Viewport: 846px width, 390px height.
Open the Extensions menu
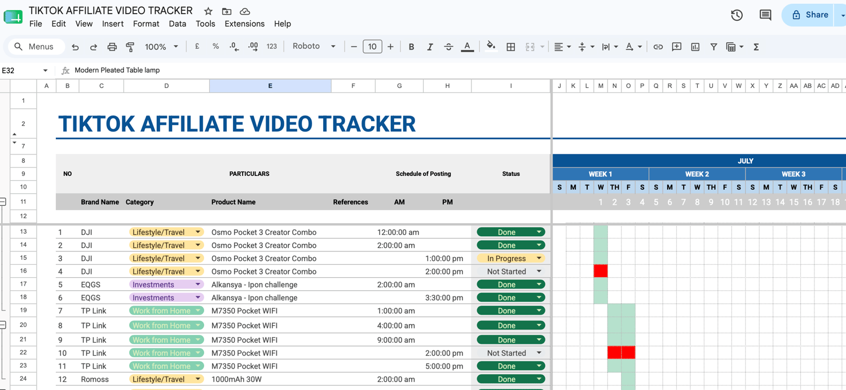[244, 24]
